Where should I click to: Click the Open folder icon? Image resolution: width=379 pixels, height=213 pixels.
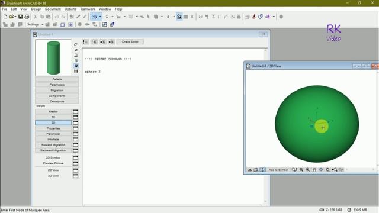pyautogui.click(x=11, y=17)
